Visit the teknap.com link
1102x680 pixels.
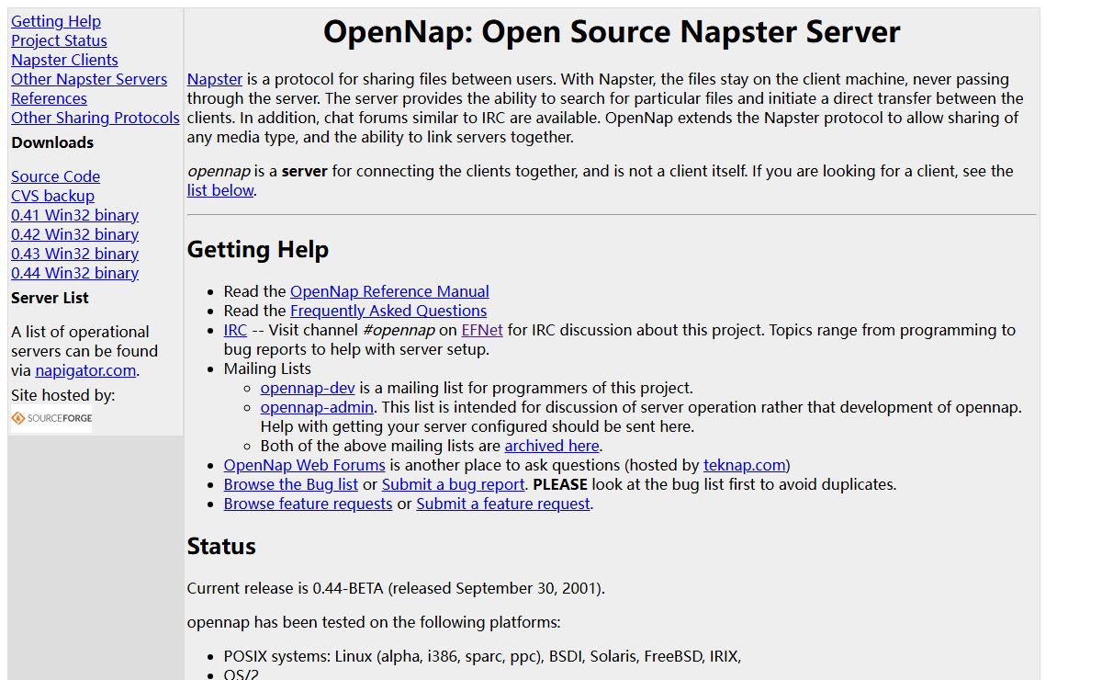[x=745, y=465]
